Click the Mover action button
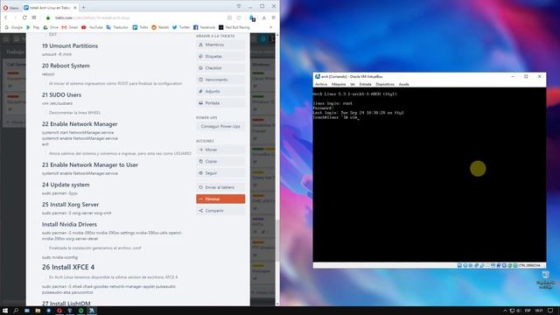The height and width of the screenshot is (315, 560). point(220,150)
